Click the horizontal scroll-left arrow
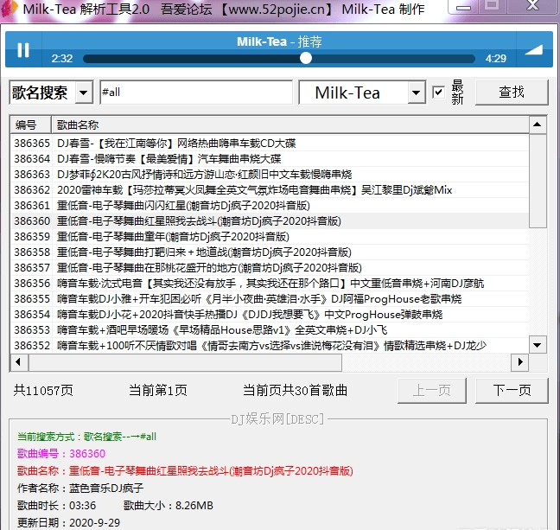Image resolution: width=560 pixels, height=530 pixels. (17, 361)
